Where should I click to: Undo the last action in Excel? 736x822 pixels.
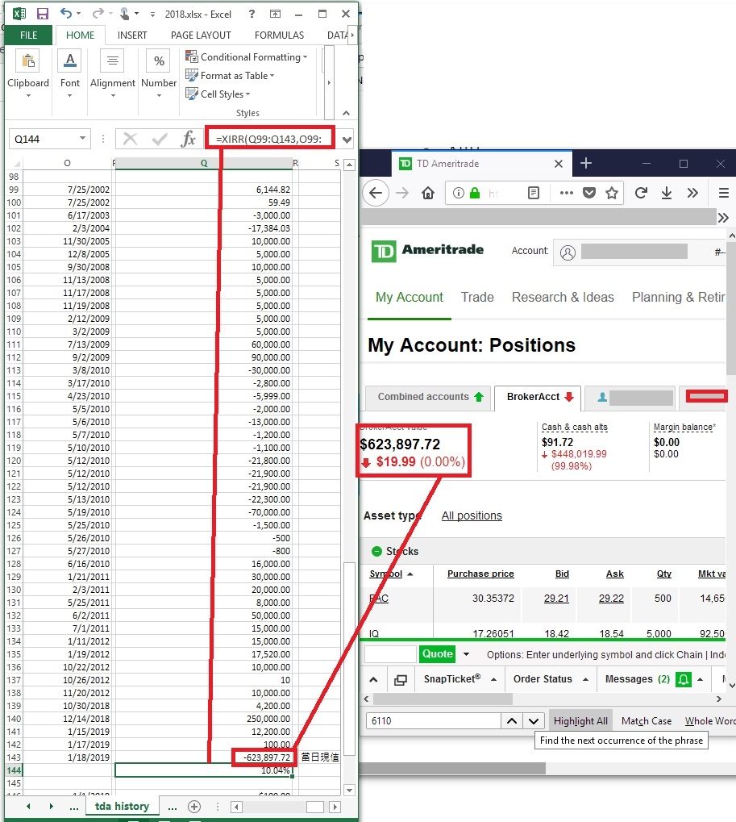click(65, 14)
